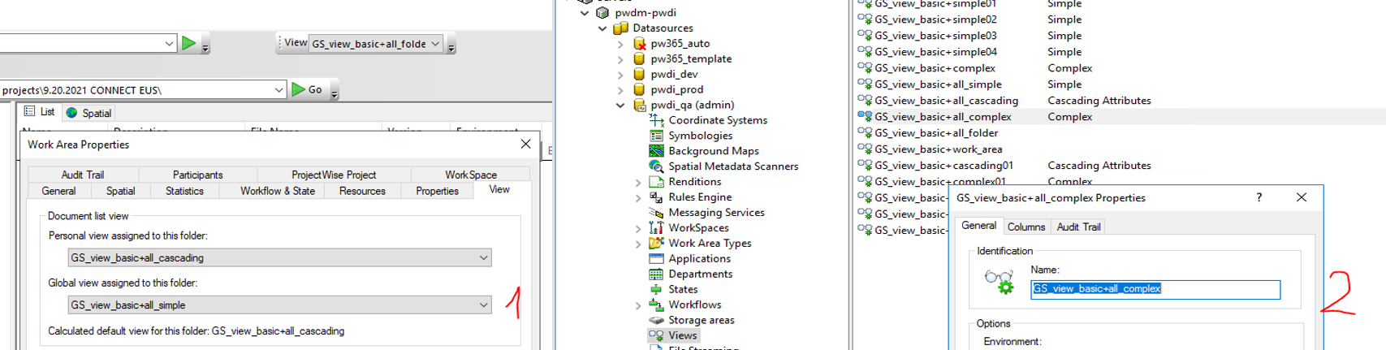Click the Spatial Metadata Scanners icon

[x=656, y=166]
